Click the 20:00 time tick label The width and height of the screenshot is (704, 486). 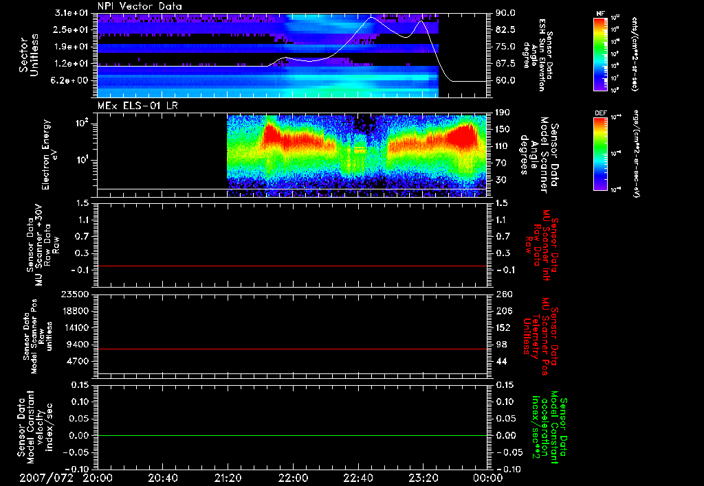point(98,478)
